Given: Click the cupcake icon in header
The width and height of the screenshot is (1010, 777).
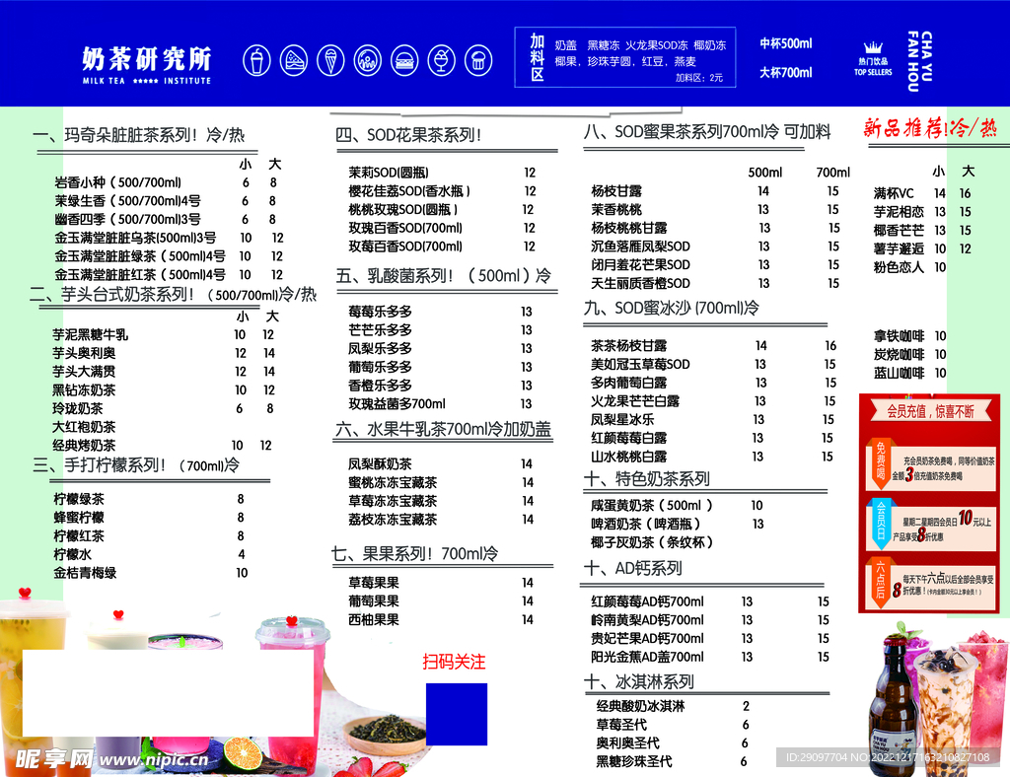Looking at the screenshot, I should (478, 61).
